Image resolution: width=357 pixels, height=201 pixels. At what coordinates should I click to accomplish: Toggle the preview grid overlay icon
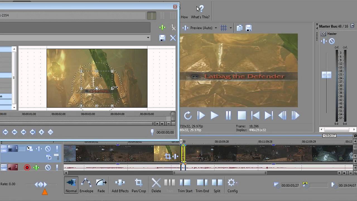(x=224, y=28)
